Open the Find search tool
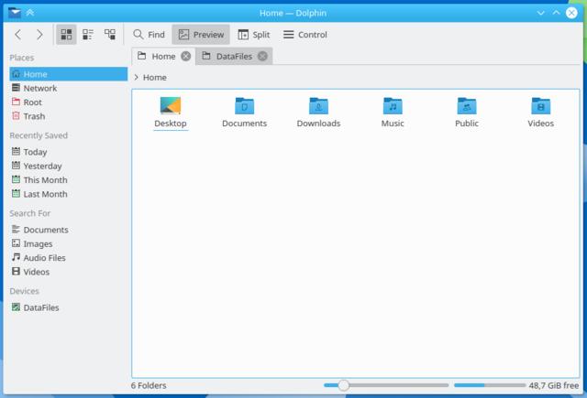Image resolution: width=587 pixels, height=398 pixels. click(149, 35)
